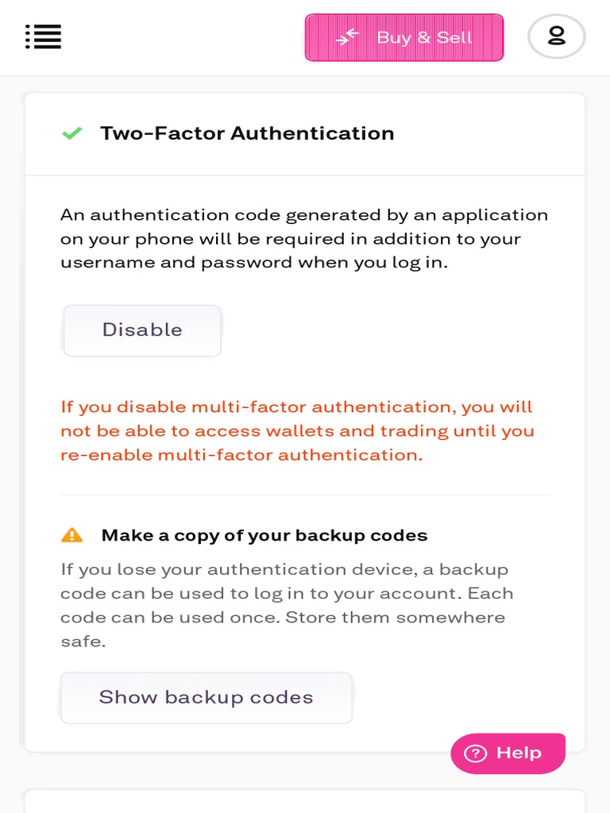Click the swap arrows icon on Buy & Sell

coord(347,37)
